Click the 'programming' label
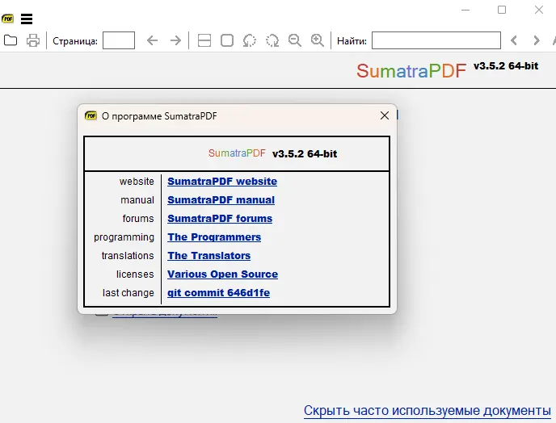 click(x=124, y=237)
